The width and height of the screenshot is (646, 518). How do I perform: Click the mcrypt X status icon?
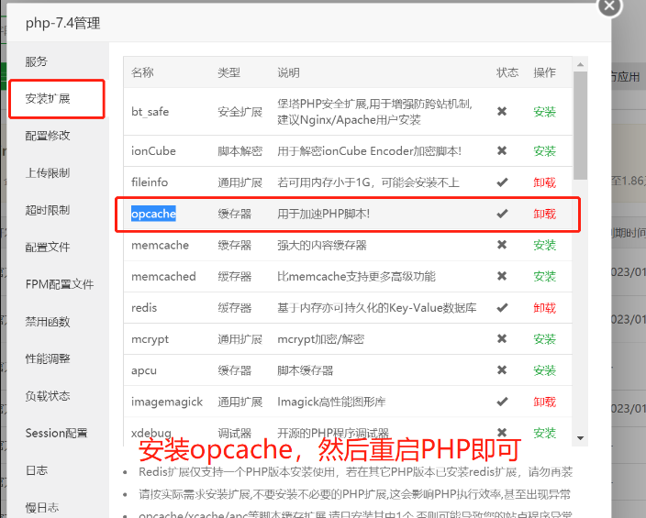point(502,338)
